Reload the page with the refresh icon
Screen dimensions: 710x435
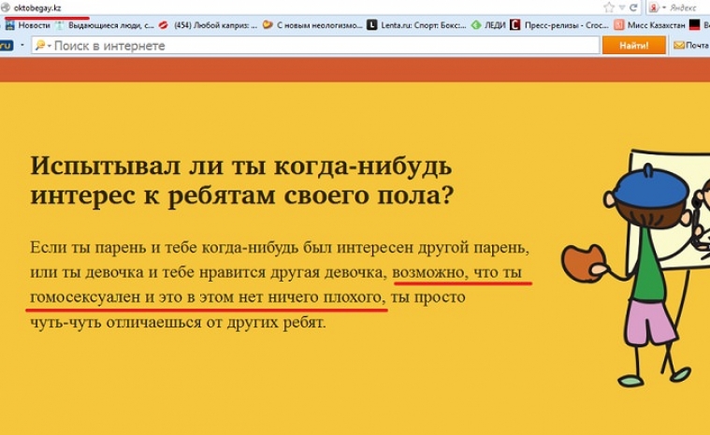tap(633, 7)
